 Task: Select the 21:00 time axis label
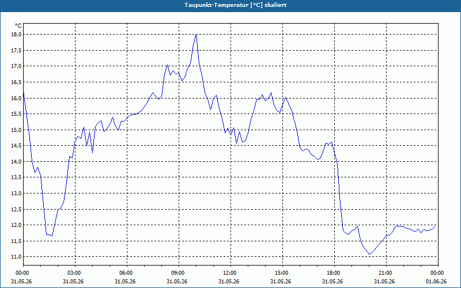point(386,273)
